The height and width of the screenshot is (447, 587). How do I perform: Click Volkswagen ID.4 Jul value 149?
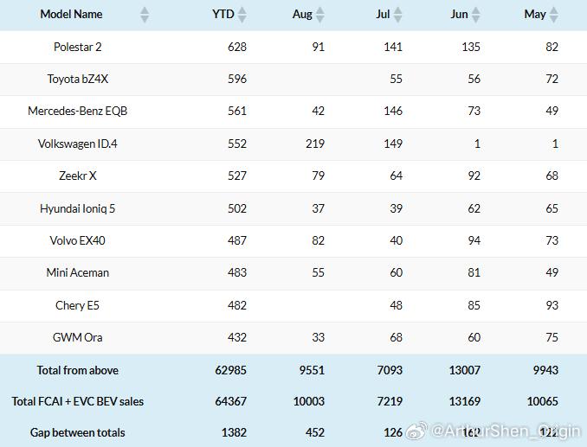point(393,144)
